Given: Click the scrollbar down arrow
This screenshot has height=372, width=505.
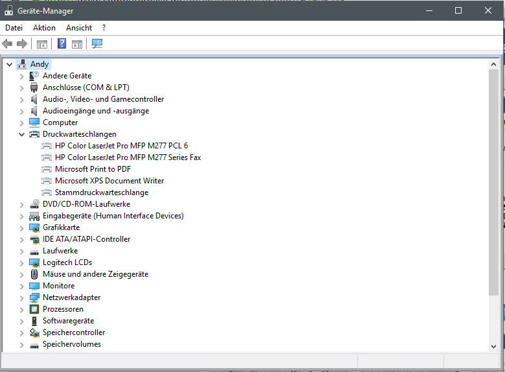Looking at the screenshot, I should [493, 347].
